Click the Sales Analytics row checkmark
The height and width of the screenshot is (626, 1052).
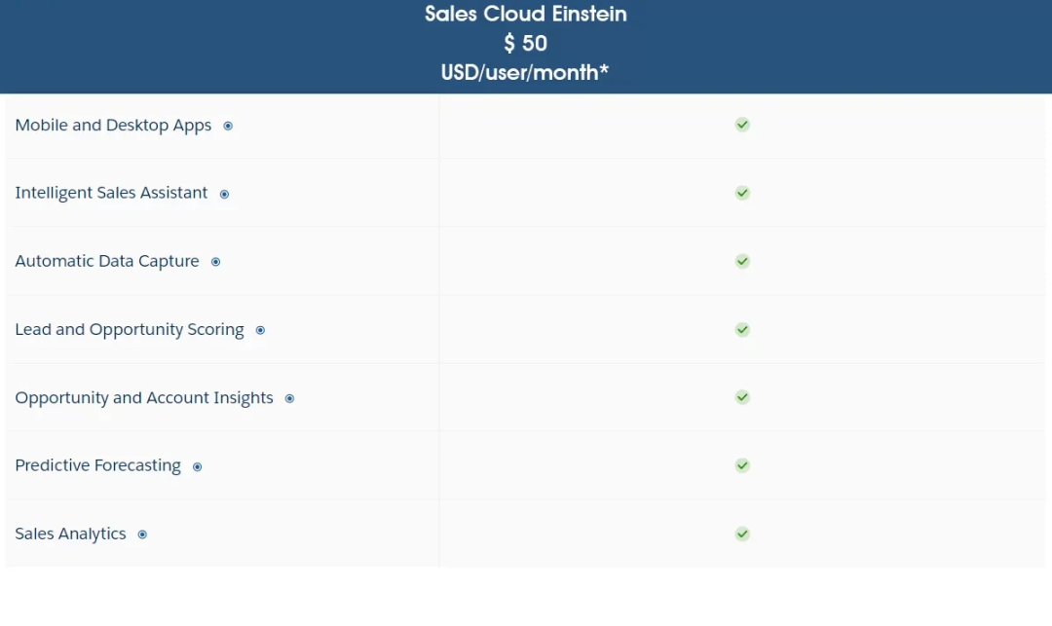(742, 534)
